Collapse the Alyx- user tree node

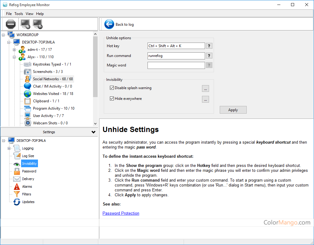(14, 57)
